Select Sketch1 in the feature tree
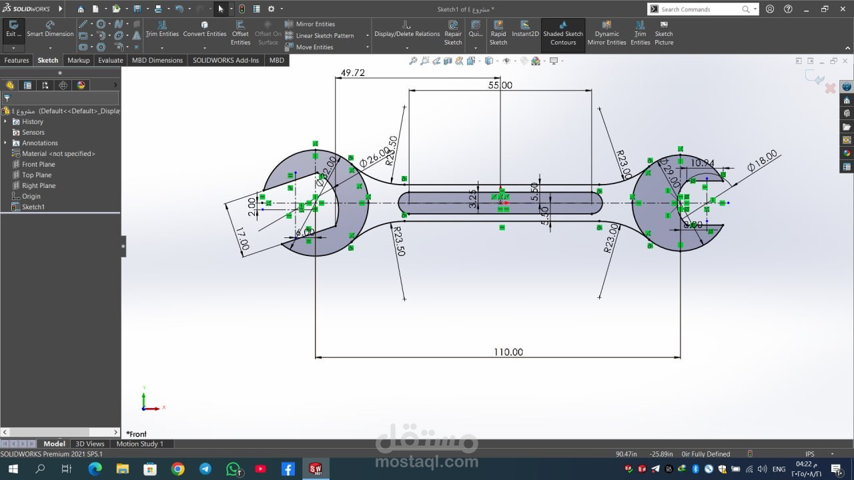 33,207
